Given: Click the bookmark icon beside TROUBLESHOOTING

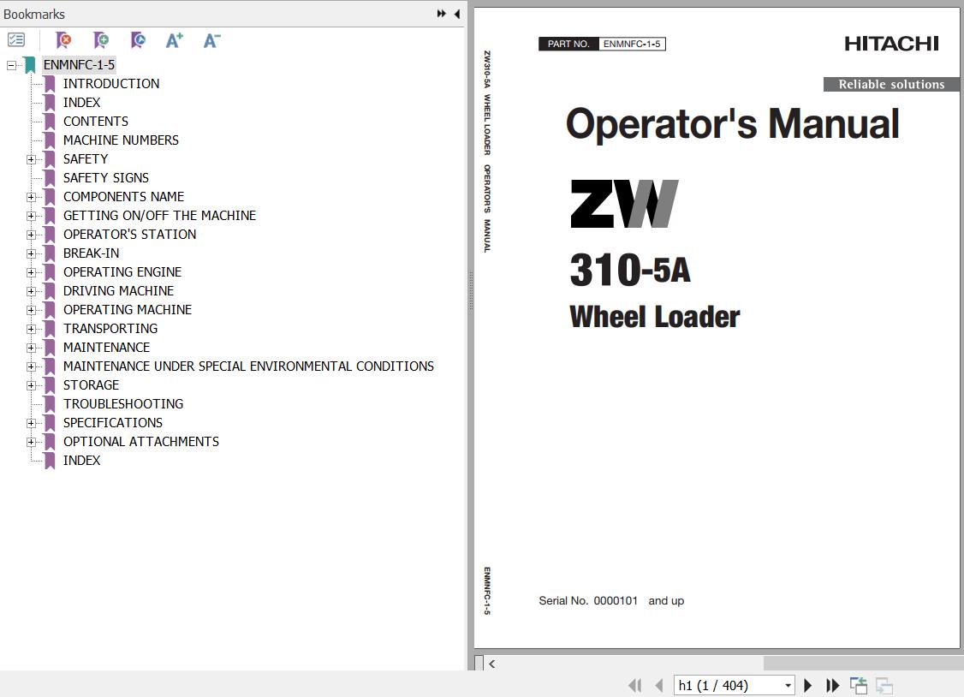Looking at the screenshot, I should (x=50, y=404).
